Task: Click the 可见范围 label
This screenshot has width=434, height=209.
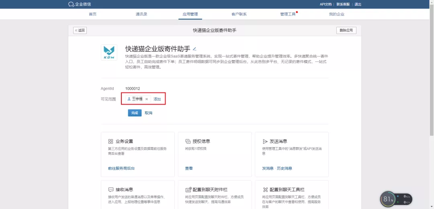Action: click(108, 99)
